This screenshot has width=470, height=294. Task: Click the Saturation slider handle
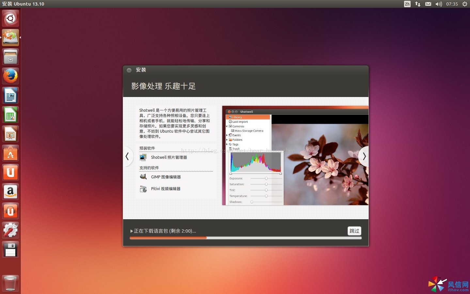pos(266,184)
